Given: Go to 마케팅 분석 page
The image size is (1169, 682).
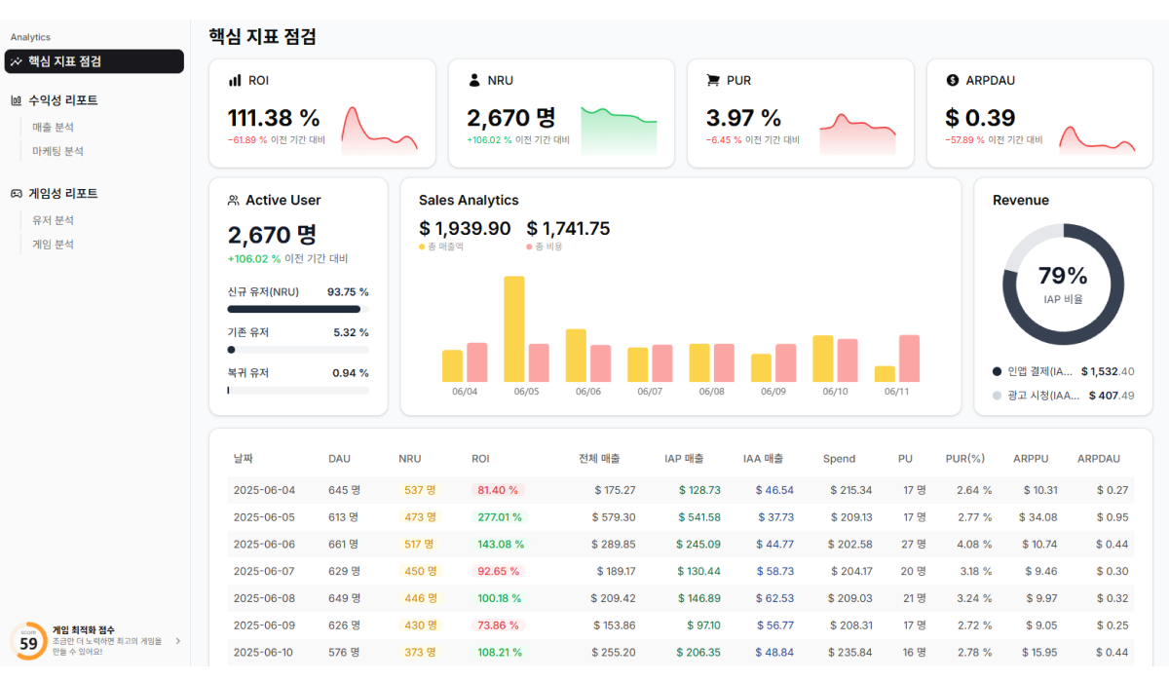Looking at the screenshot, I should click(x=57, y=151).
